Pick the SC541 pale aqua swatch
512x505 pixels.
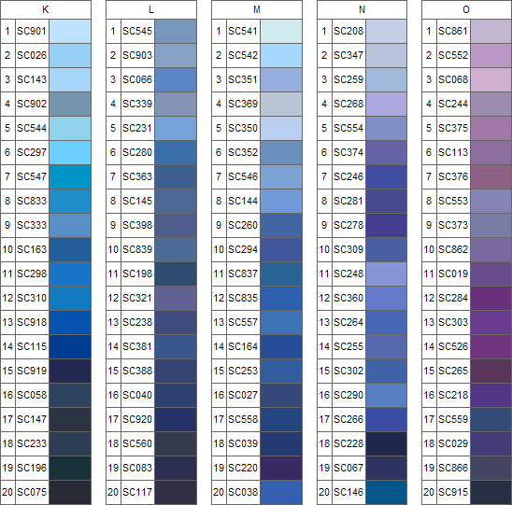(281, 32)
